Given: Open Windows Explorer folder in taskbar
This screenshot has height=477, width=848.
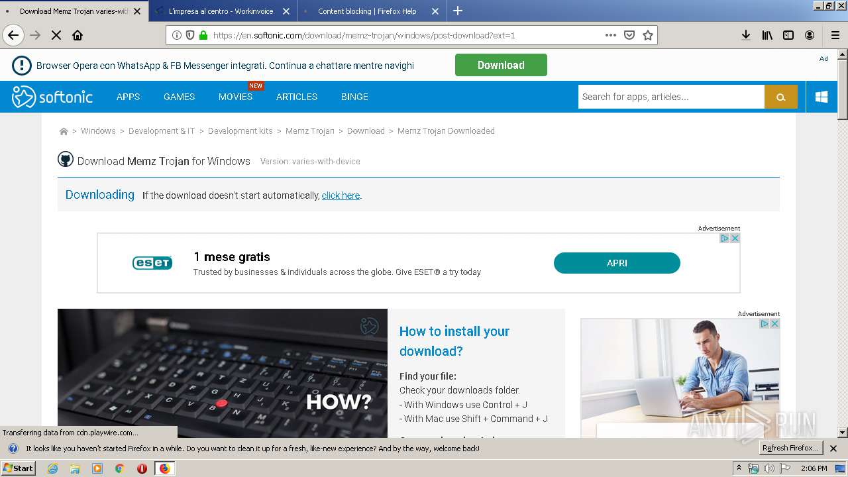Looking at the screenshot, I should [x=75, y=468].
